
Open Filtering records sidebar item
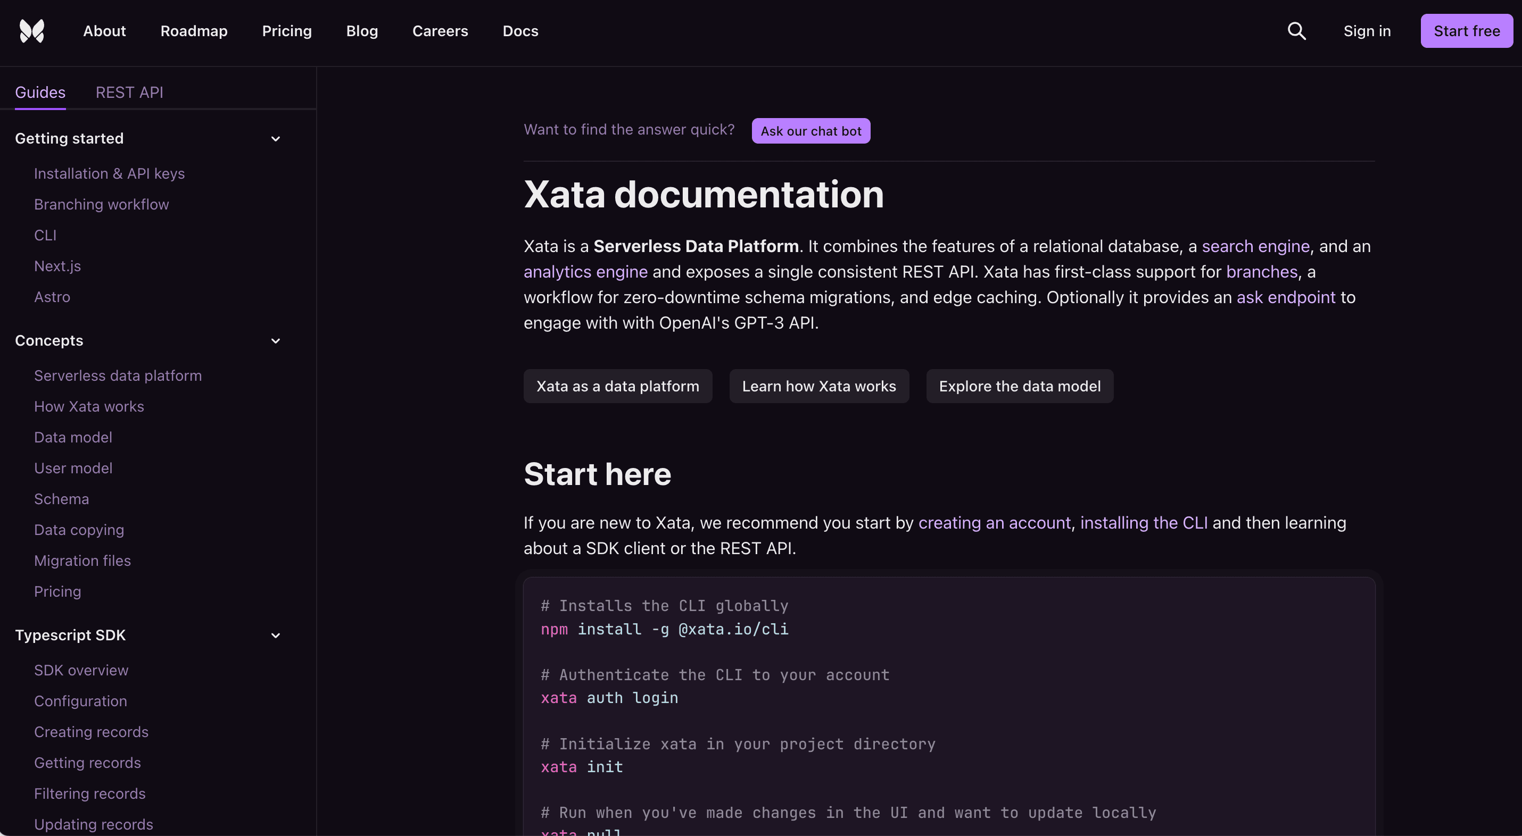click(x=89, y=793)
